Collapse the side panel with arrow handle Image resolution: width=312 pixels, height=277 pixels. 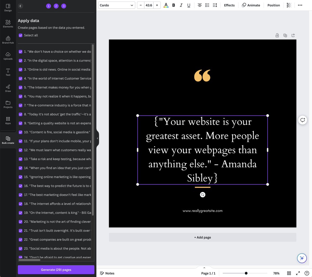pyautogui.click(x=97, y=138)
